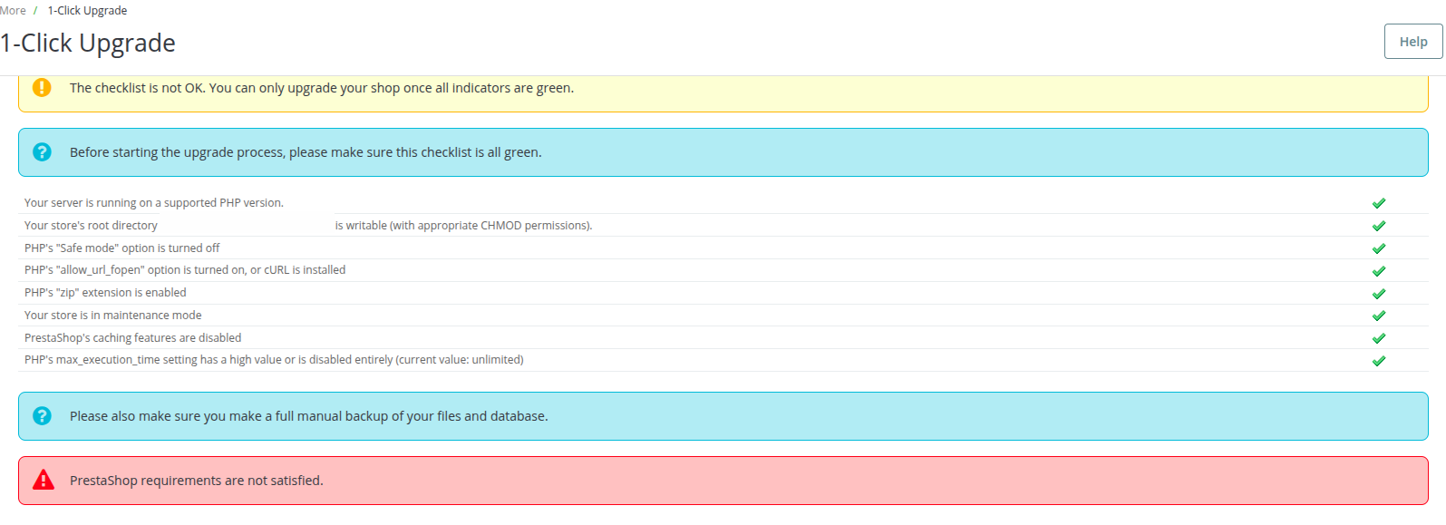Select the 'Your store is in maintenance mode' row
Screen dimensions: 1446x525
pyautogui.click(x=113, y=316)
